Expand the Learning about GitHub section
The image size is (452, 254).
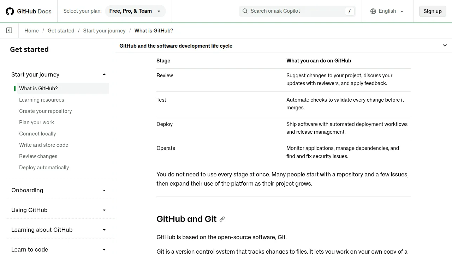[x=59, y=230]
